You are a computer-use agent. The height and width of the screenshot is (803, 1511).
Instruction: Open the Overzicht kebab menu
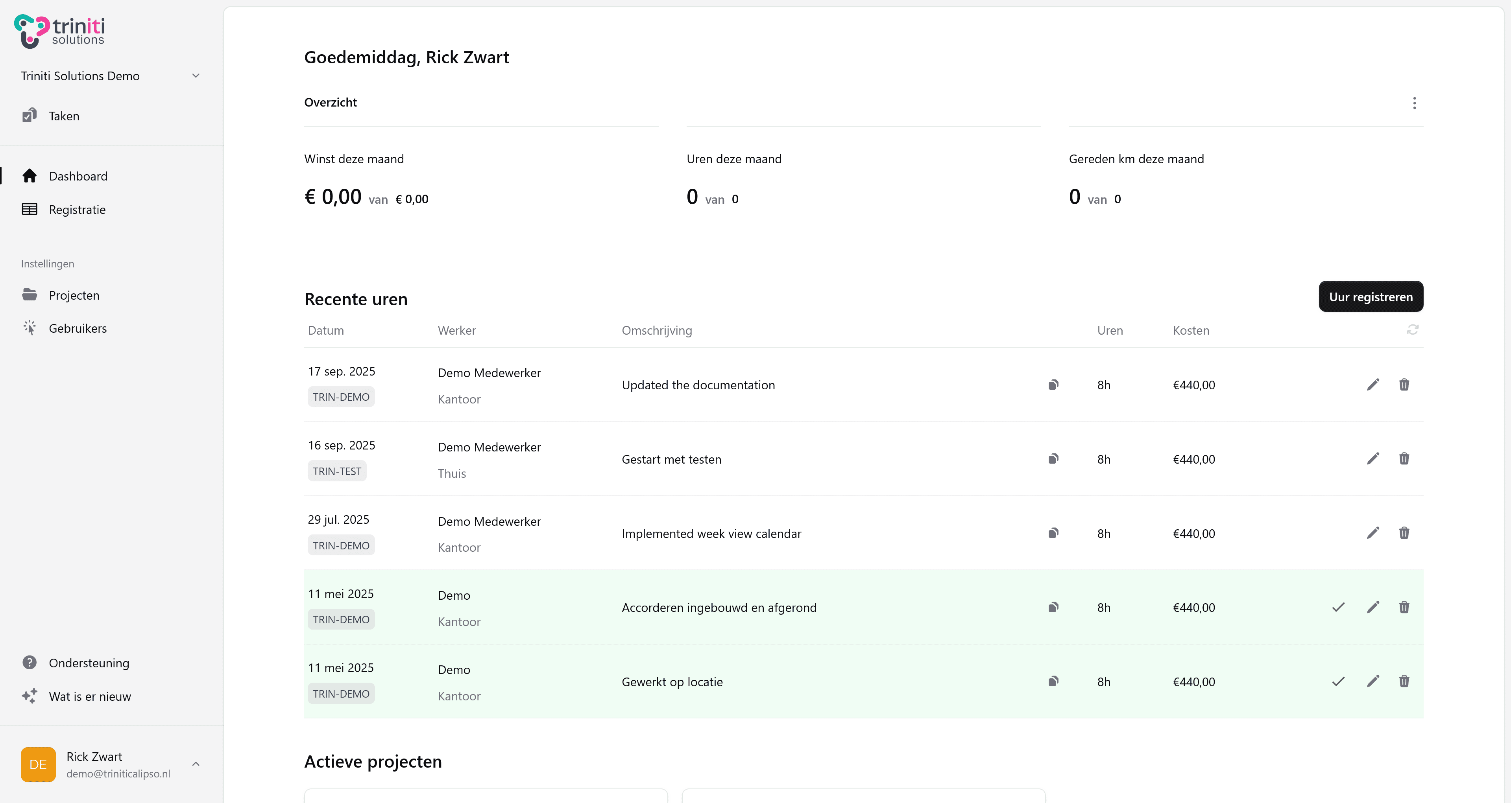click(1414, 103)
